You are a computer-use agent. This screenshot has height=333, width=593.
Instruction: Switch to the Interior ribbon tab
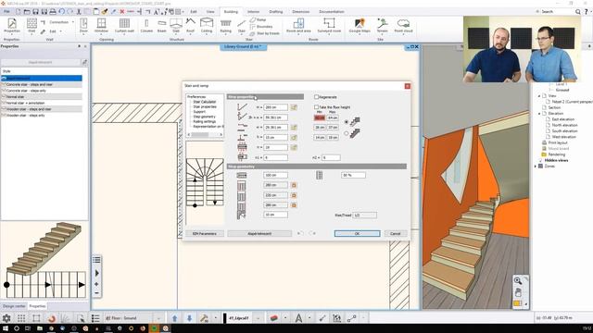(x=253, y=12)
